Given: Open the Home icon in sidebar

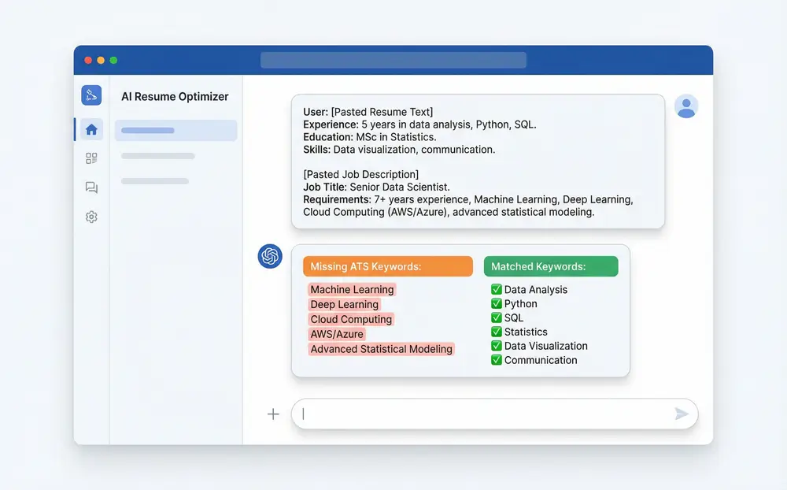Looking at the screenshot, I should (x=91, y=130).
